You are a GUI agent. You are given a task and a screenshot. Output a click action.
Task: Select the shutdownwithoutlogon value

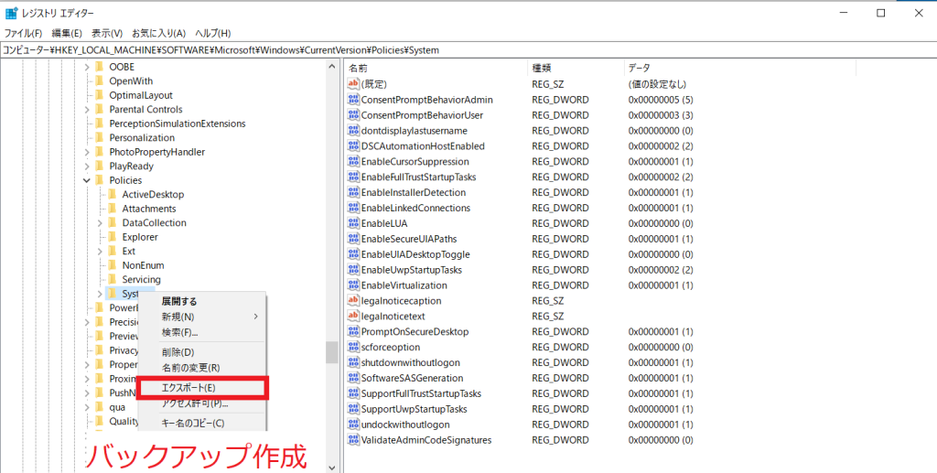pos(411,362)
